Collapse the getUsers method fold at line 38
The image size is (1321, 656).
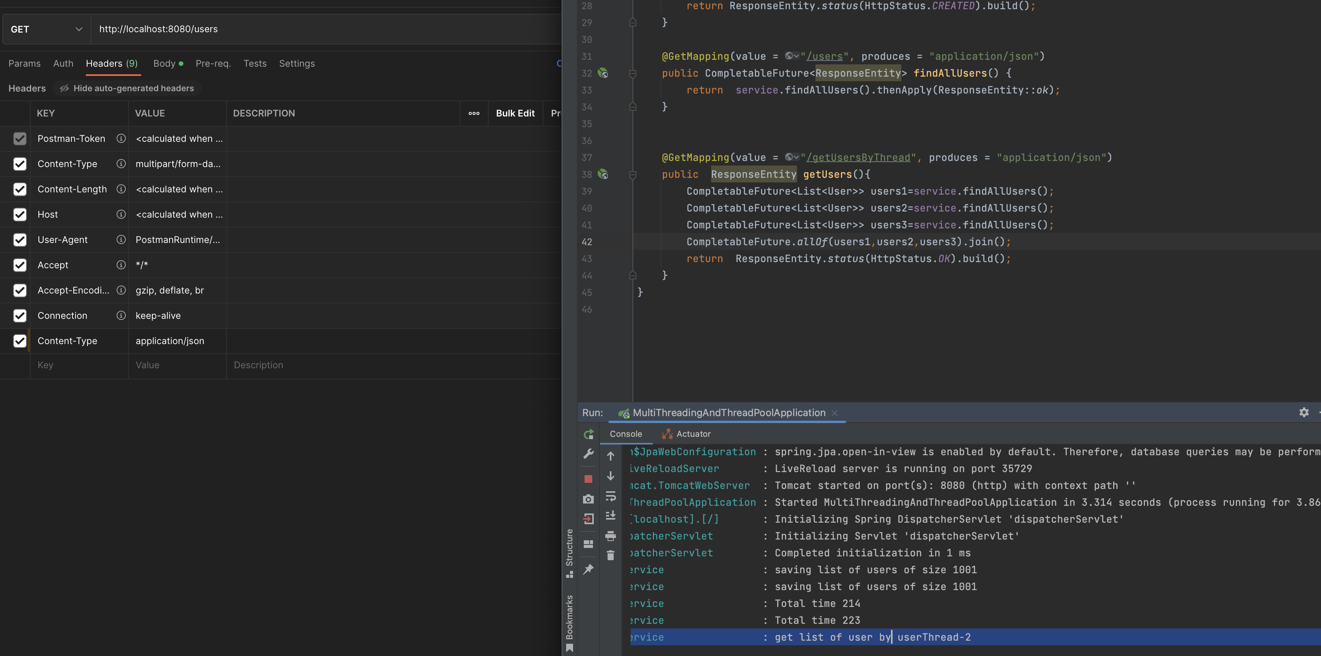(632, 174)
